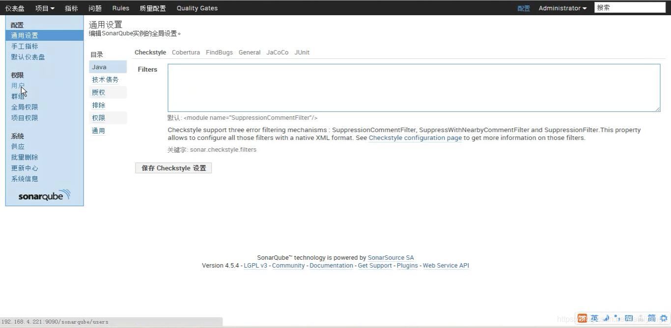The height and width of the screenshot is (328, 671).
Task: Click the 搜索 search box
Action: pos(630,7)
